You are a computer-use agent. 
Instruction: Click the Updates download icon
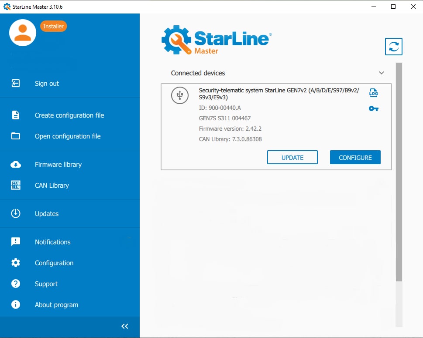(16, 214)
